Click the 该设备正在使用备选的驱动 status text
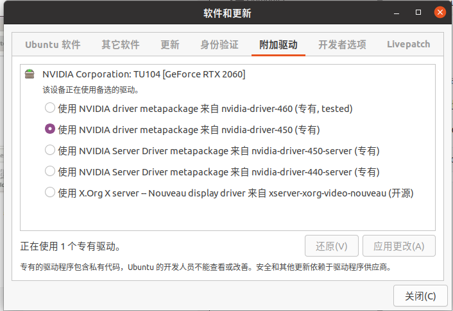 (91, 90)
